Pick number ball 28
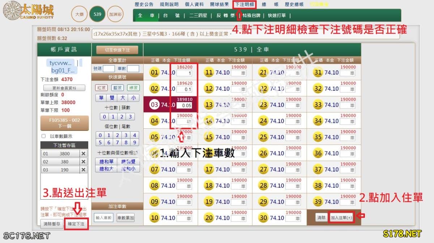Screen dimensions: 434x243 point(263,186)
